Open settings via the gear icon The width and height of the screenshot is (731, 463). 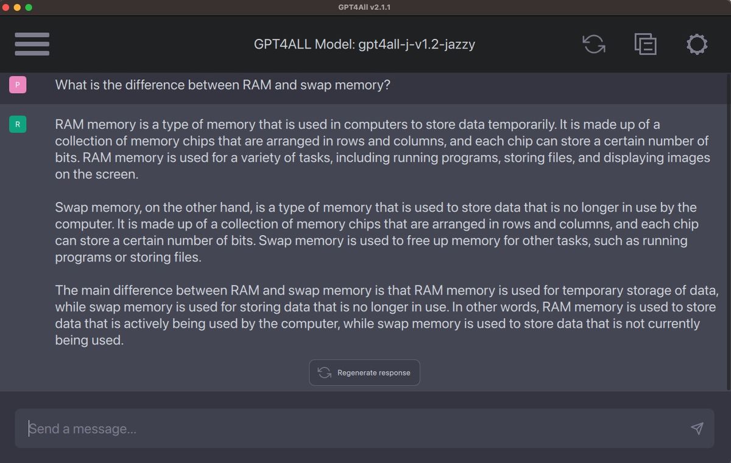tap(697, 44)
